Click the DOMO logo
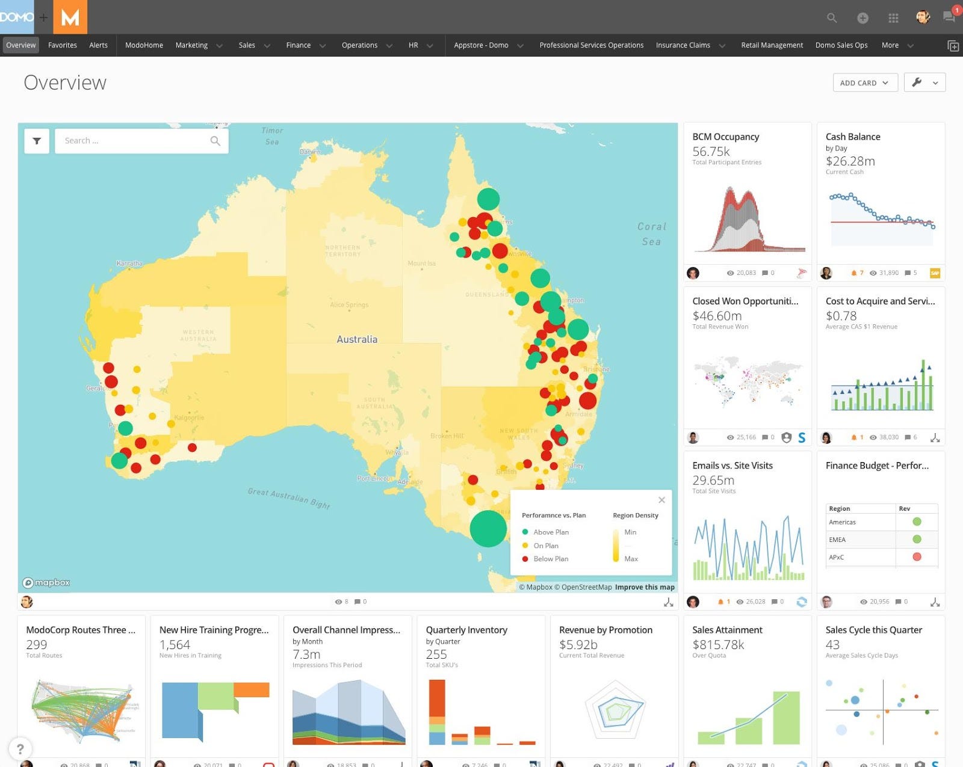This screenshot has height=767, width=963. coord(17,17)
